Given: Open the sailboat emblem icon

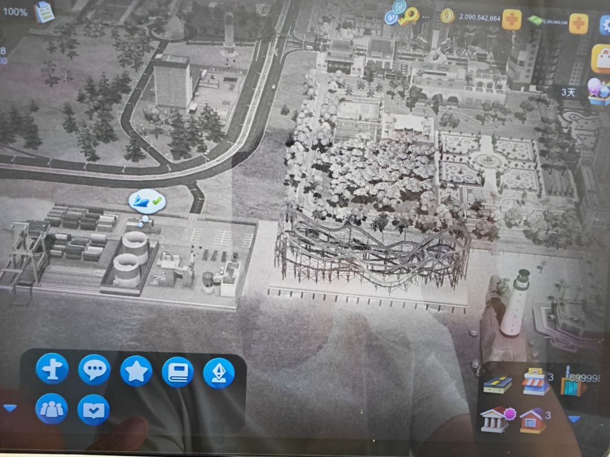Looking at the screenshot, I should coord(219,373).
